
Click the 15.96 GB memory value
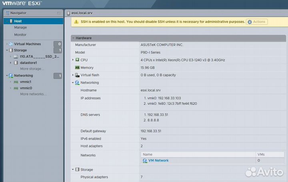tap(148, 68)
